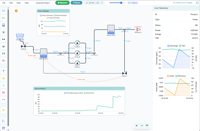Open the Data menu

point(18,3)
